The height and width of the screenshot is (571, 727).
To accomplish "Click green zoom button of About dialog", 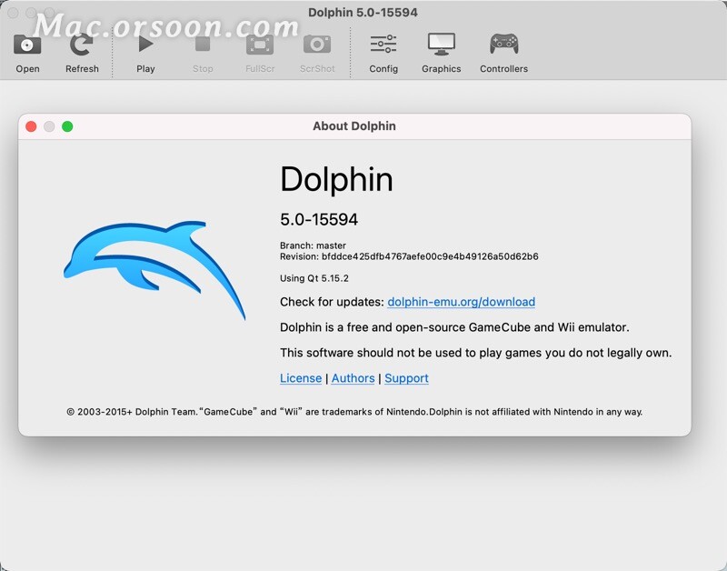I will coord(67,126).
